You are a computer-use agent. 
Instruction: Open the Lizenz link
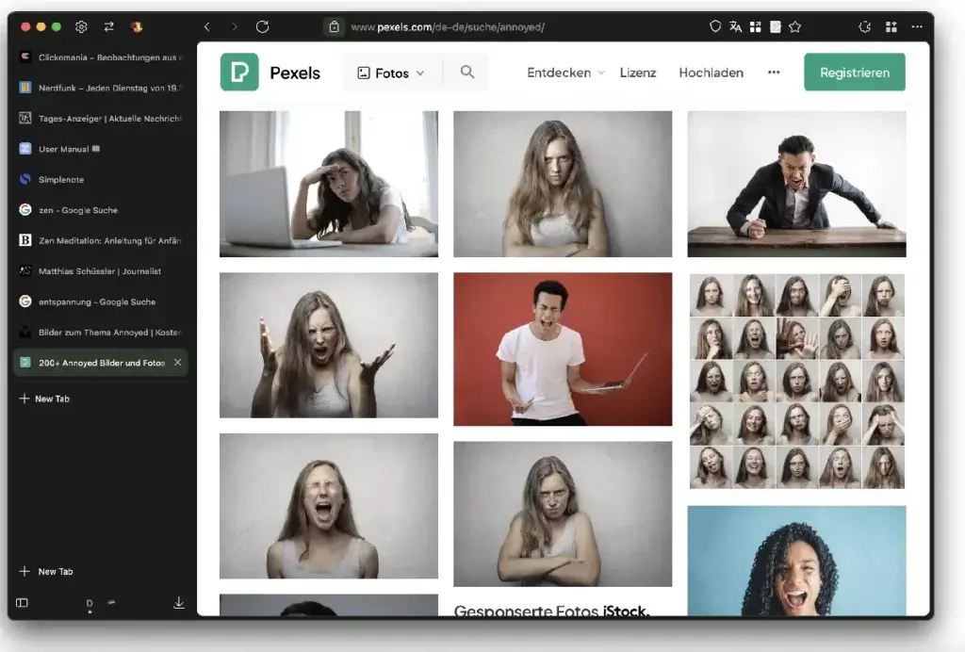(x=638, y=73)
